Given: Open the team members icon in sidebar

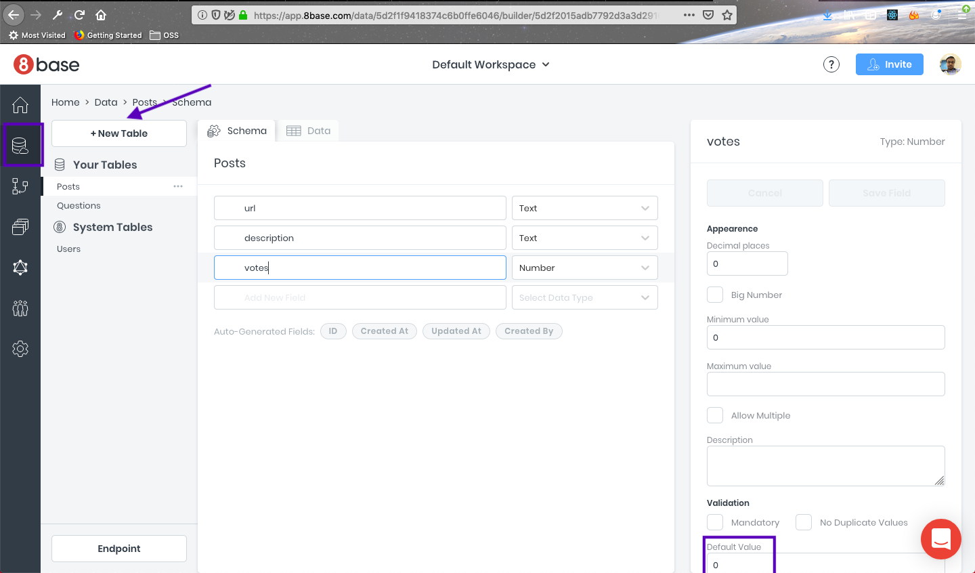Looking at the screenshot, I should pyautogui.click(x=20, y=308).
